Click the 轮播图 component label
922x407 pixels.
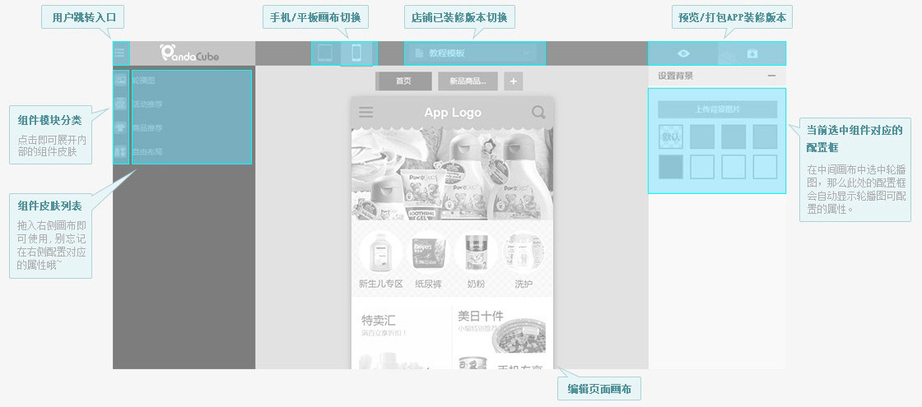click(144, 81)
